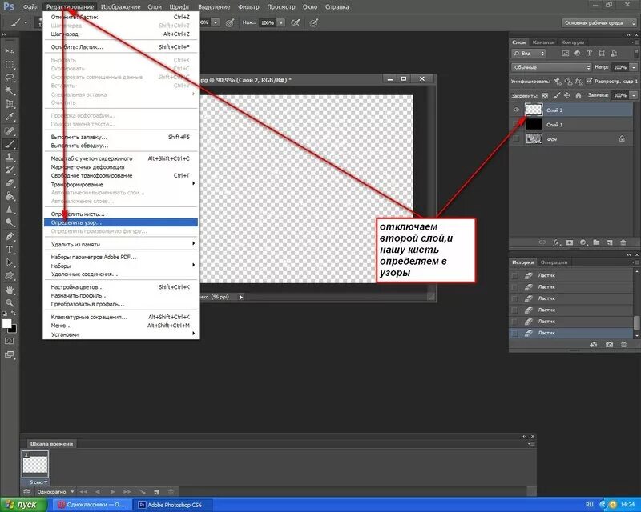This screenshot has width=641, height=512.
Task: Select the Pen tool
Action: click(10, 237)
